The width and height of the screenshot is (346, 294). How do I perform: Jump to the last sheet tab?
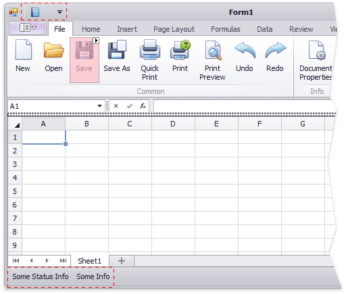[x=63, y=261]
